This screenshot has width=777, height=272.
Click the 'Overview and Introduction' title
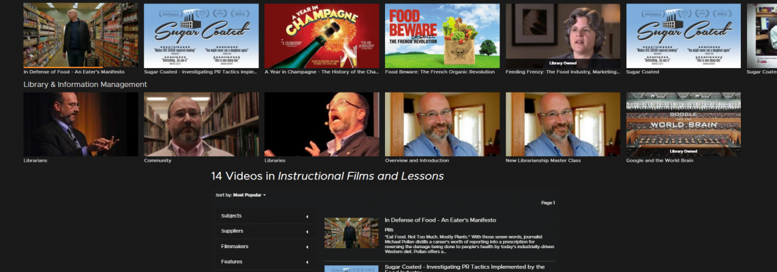coord(416,160)
